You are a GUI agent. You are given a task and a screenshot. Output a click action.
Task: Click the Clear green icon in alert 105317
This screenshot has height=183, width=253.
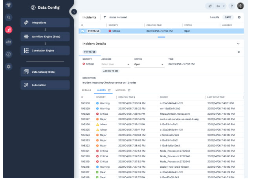pyautogui.click(x=97, y=172)
